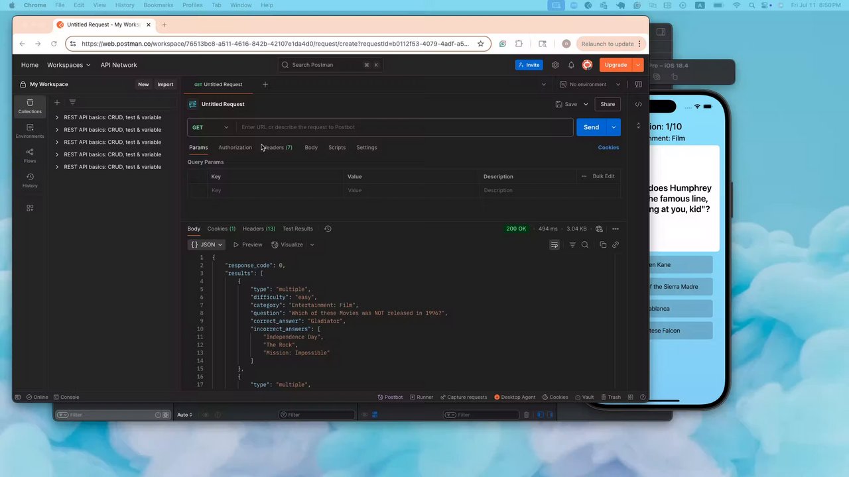Open the Bookmarks menu in macOS menu bar
Viewport: 849px width, 477px height.
point(159,5)
